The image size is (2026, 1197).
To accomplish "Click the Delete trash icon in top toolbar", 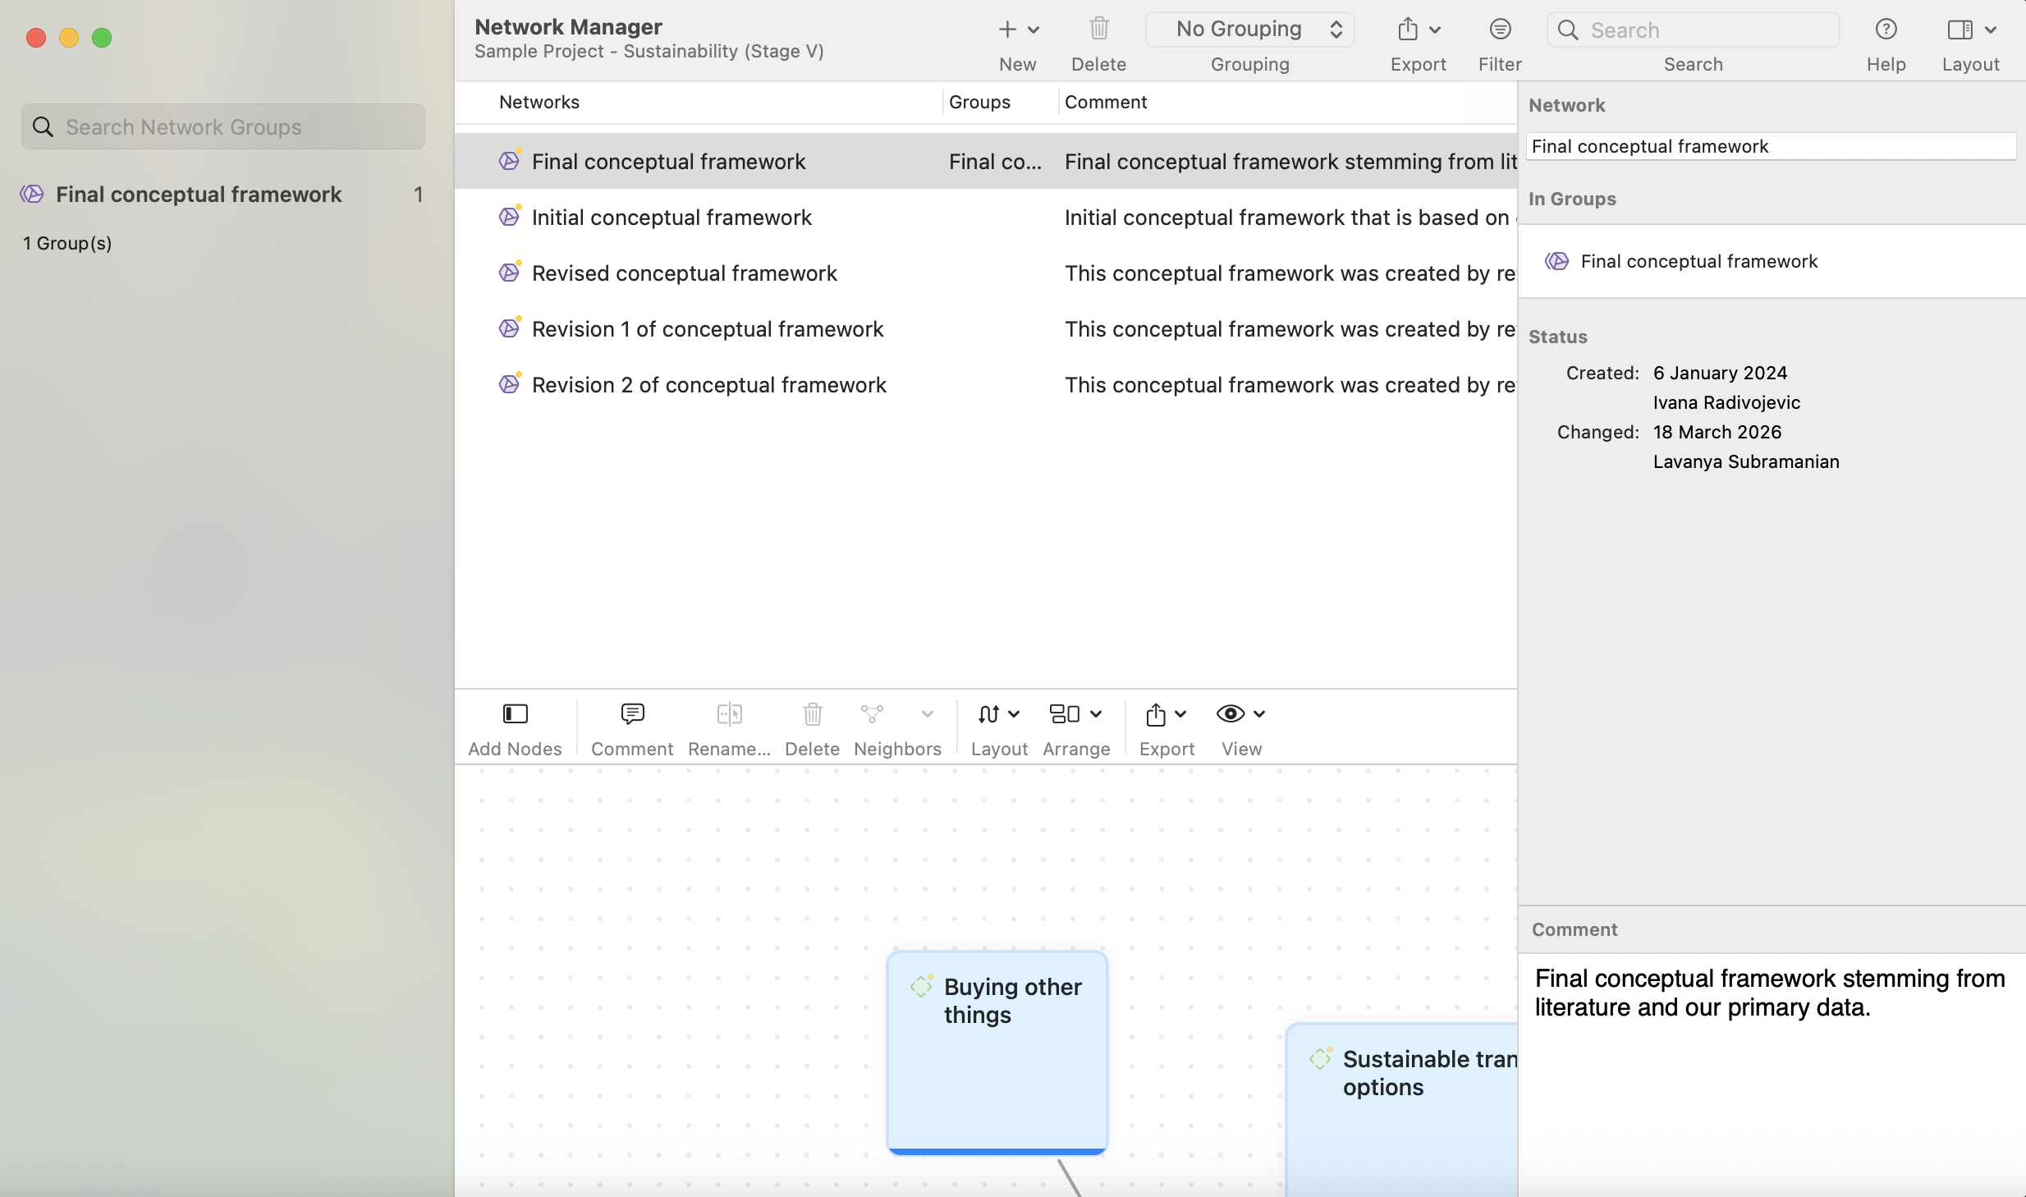I will click(1098, 30).
